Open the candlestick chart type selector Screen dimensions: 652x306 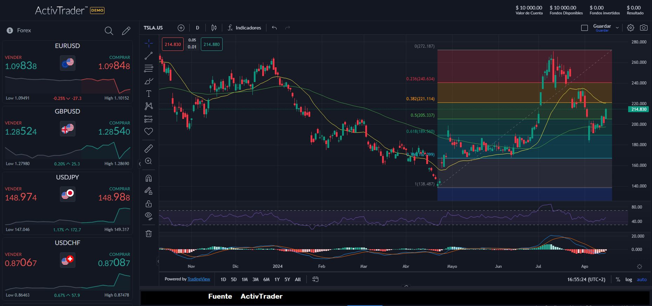click(214, 28)
